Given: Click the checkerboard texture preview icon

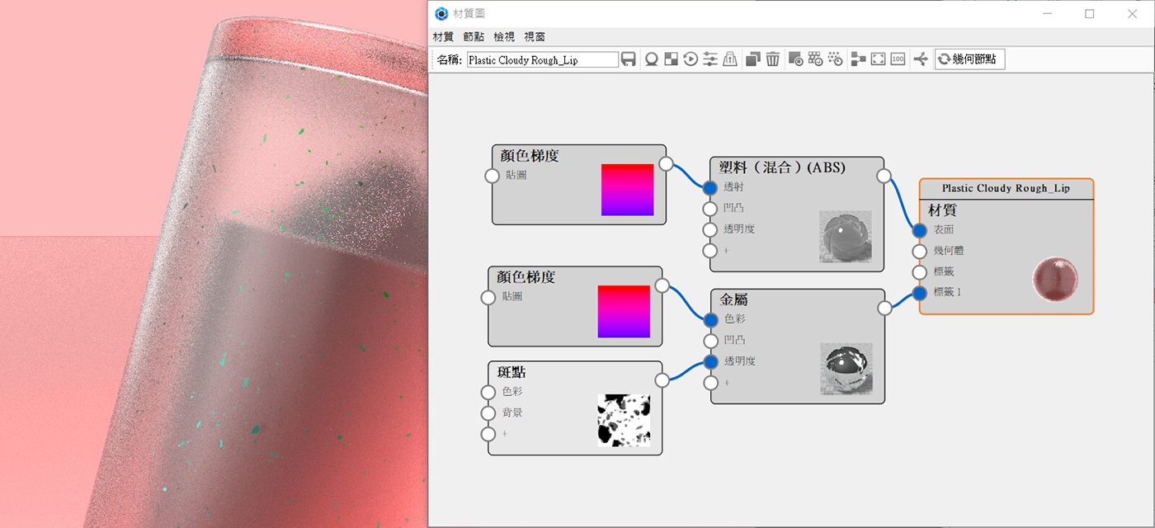Looking at the screenshot, I should [672, 59].
